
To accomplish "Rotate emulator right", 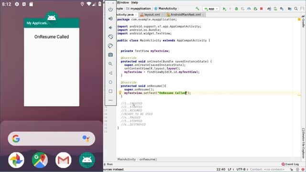I will pyautogui.click(x=110, y=46).
